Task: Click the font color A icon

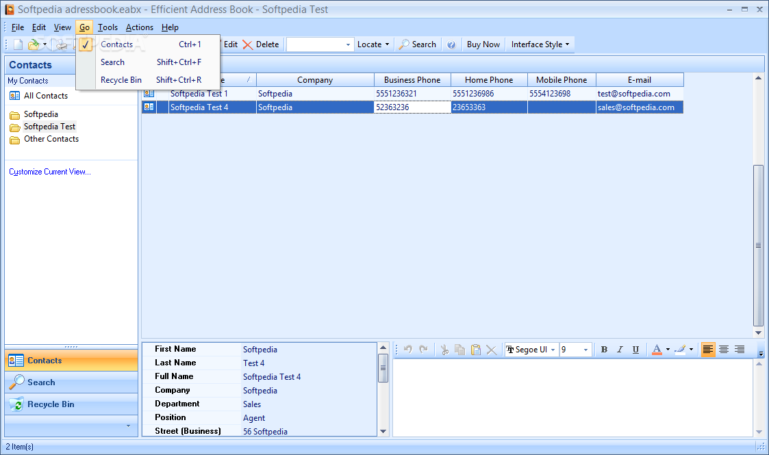Action: [657, 350]
